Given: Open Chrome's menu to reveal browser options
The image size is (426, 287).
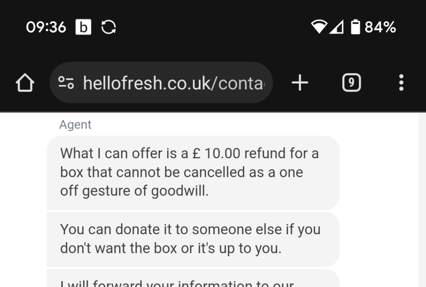Looking at the screenshot, I should pos(401,83).
